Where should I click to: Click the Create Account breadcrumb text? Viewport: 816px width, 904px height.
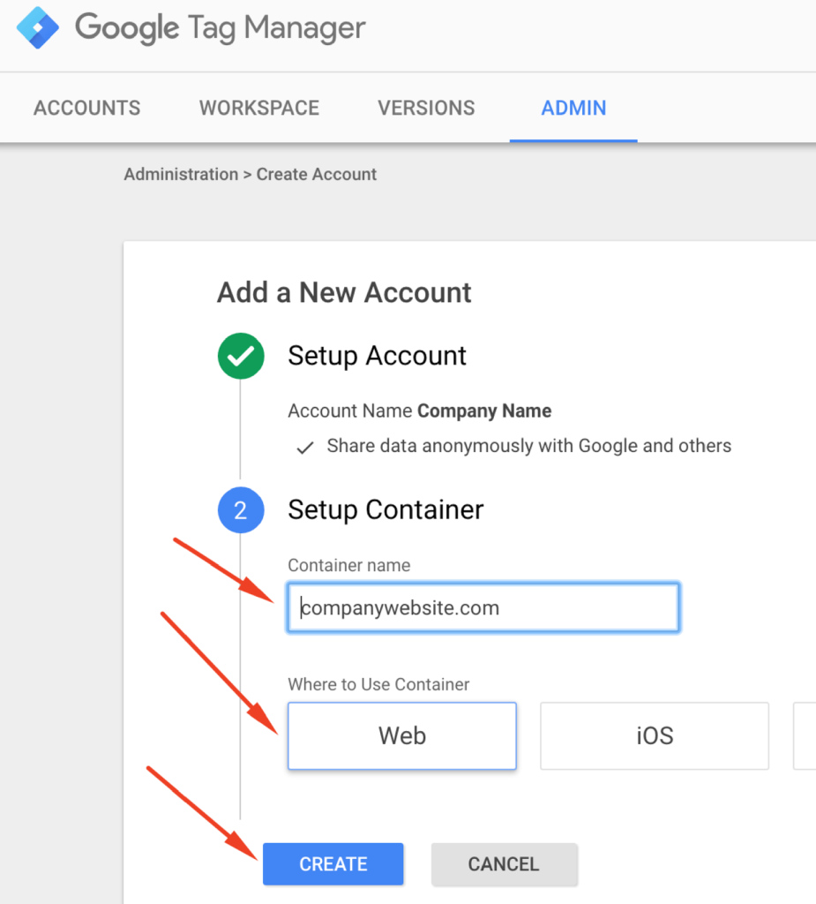coord(317,174)
